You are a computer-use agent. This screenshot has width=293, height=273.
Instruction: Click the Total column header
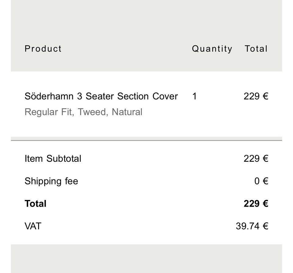pos(256,49)
